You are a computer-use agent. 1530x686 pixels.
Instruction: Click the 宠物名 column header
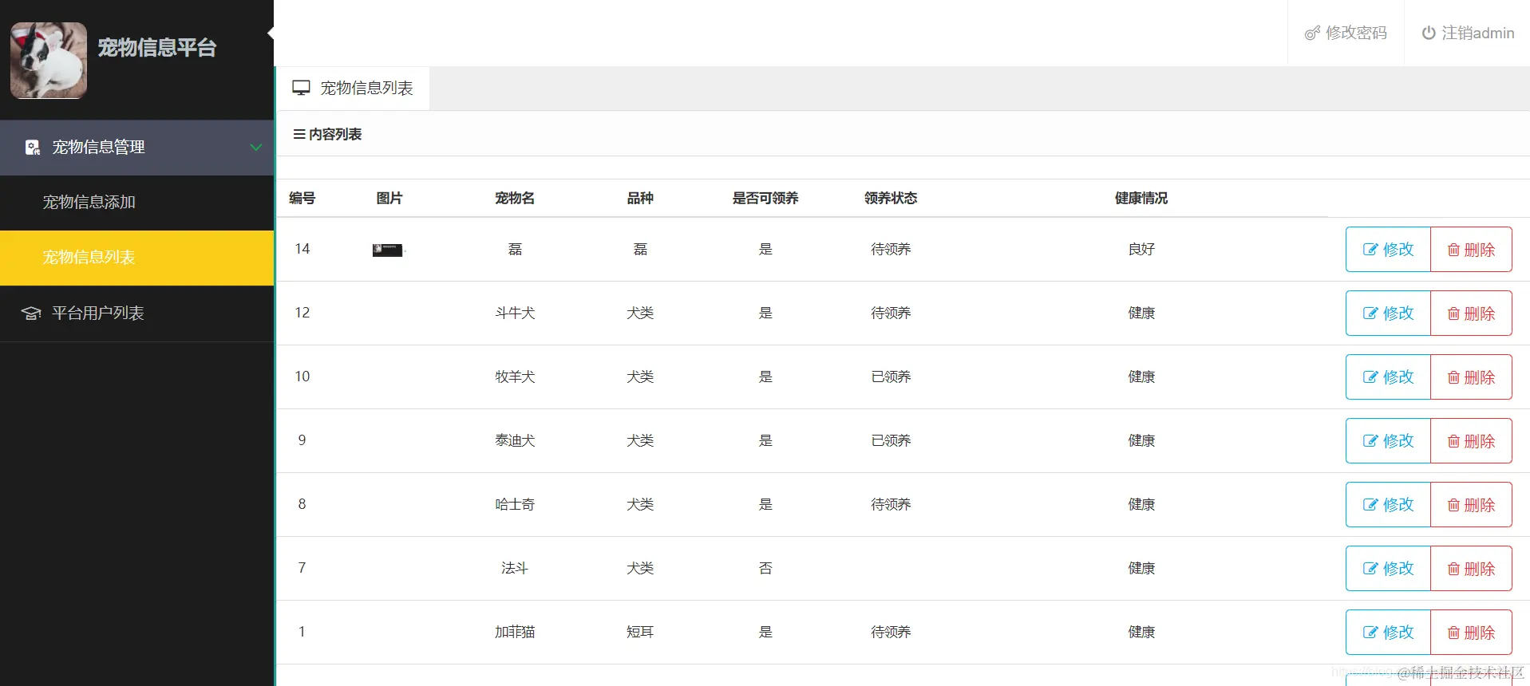click(515, 198)
